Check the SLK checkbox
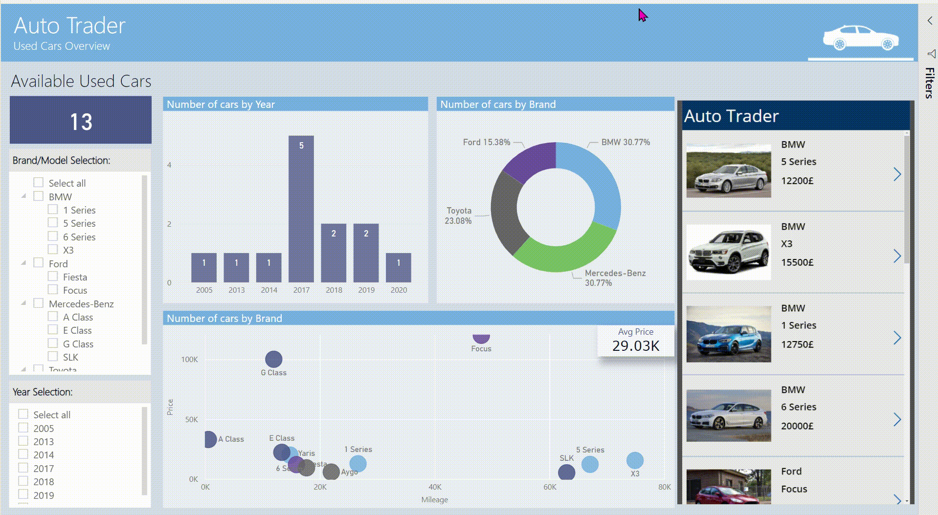This screenshot has height=515, width=938. (x=53, y=356)
